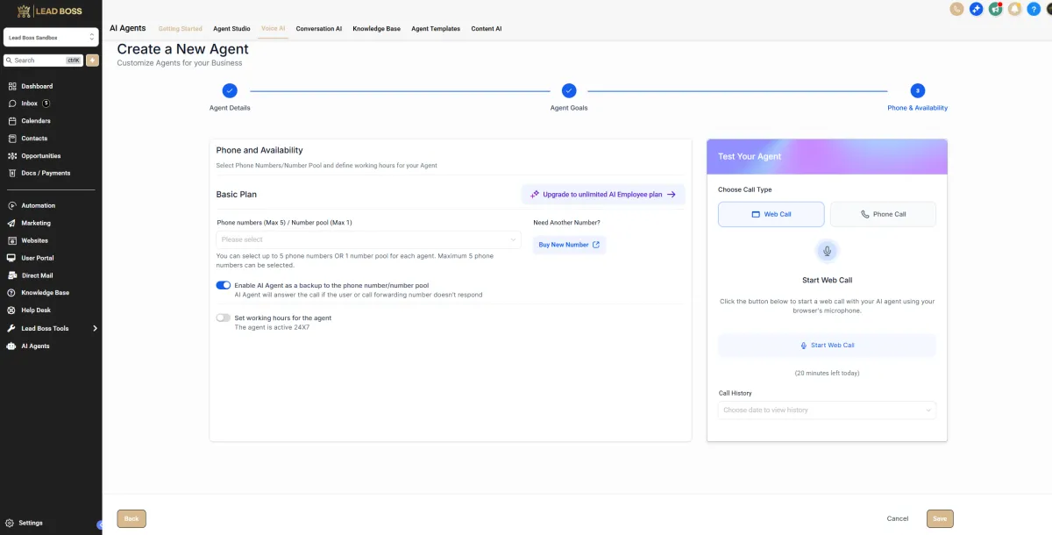
Task: Switch to the Voice AI tab
Action: coord(274,29)
